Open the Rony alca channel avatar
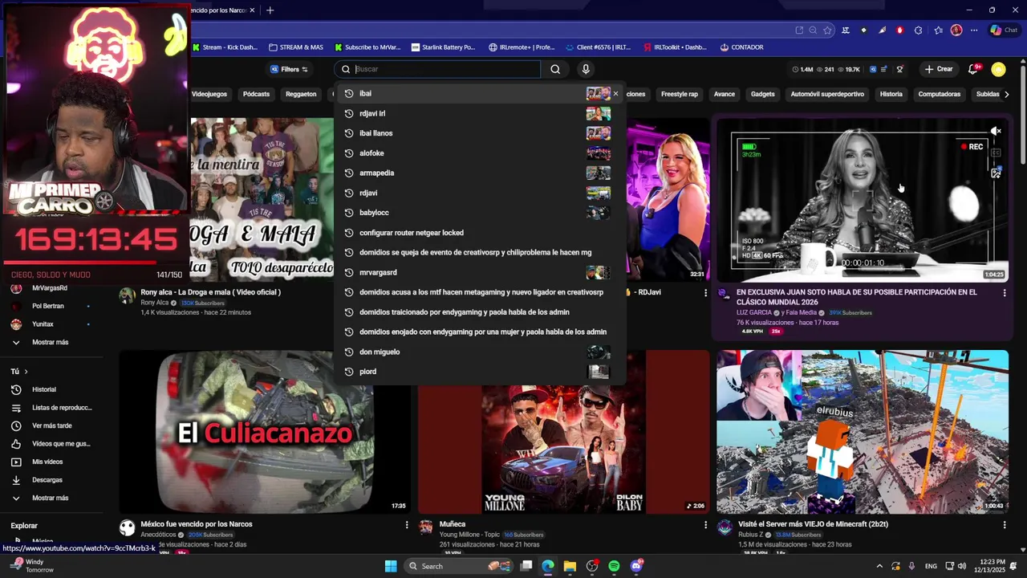The image size is (1027, 578). (128, 296)
